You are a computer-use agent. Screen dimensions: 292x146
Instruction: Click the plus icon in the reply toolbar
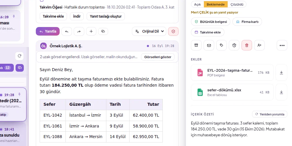(91, 31)
